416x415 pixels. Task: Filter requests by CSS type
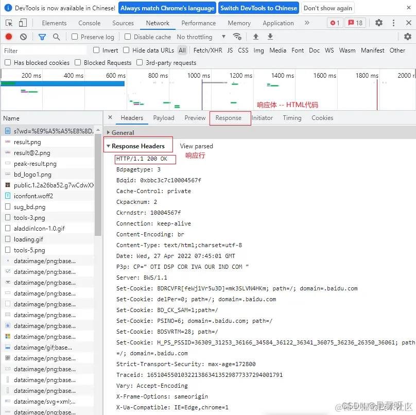[x=243, y=50]
